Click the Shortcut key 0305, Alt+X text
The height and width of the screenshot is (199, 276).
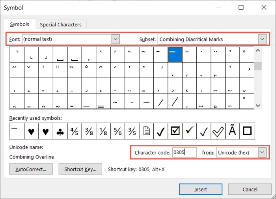pyautogui.click(x=136, y=169)
